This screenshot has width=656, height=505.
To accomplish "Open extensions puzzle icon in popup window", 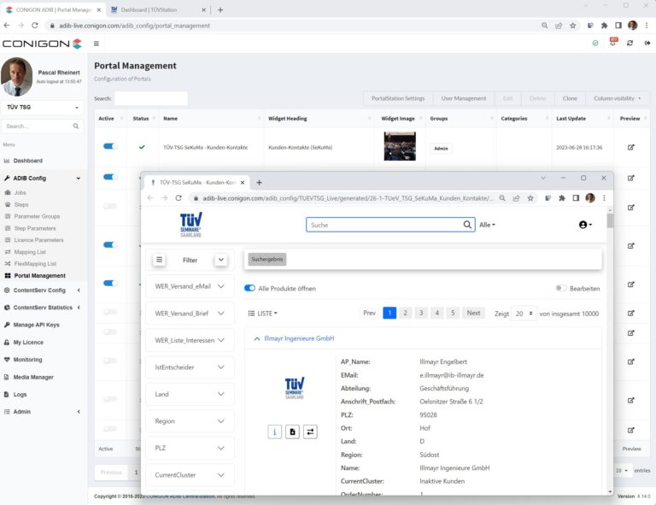I will point(562,198).
